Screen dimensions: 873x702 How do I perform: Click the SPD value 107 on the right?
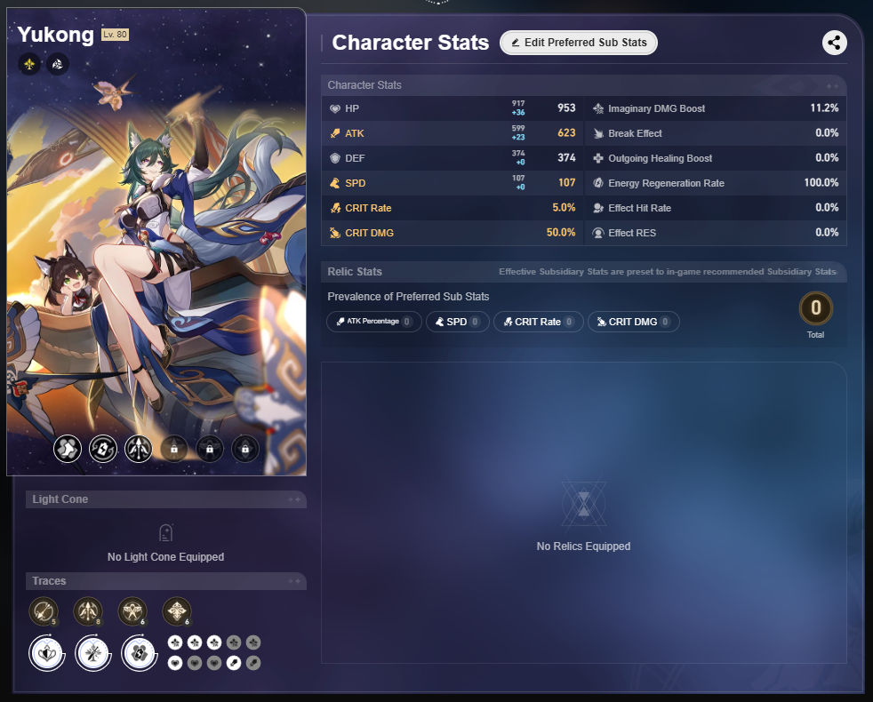[567, 182]
